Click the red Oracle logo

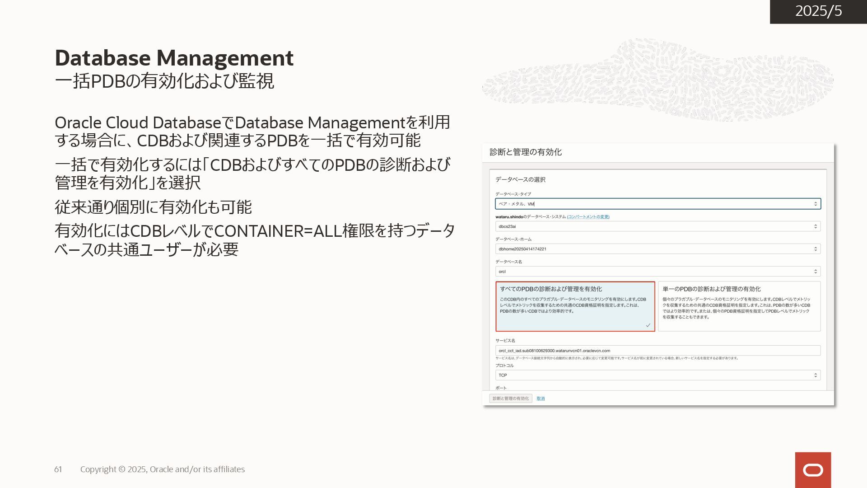click(x=813, y=470)
